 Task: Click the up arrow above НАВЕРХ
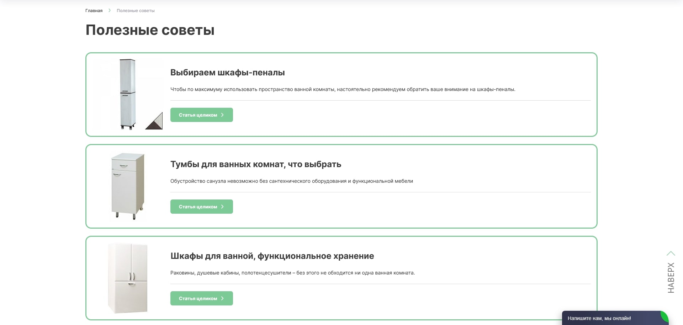tap(671, 254)
